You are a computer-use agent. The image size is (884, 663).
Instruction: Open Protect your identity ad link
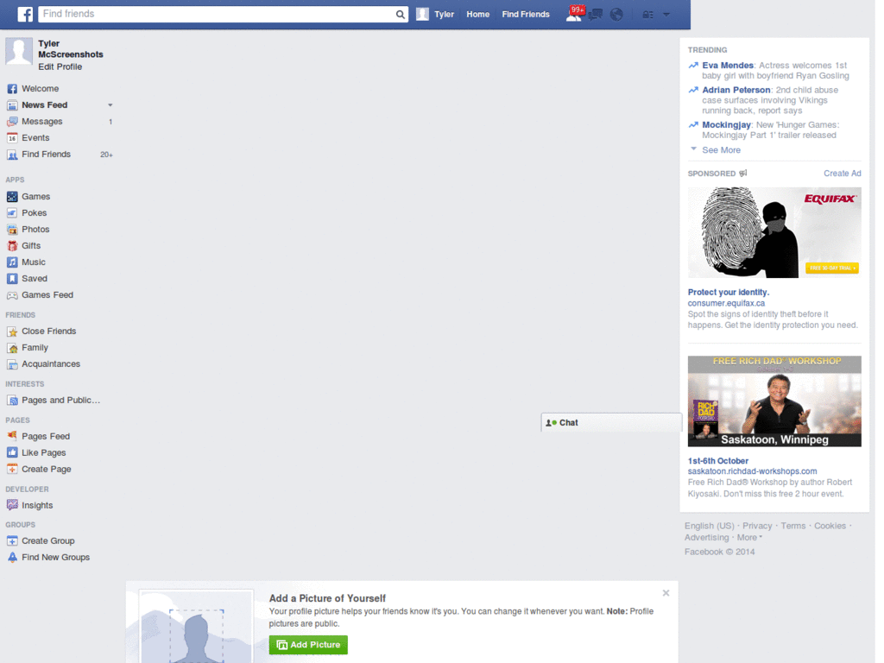[x=729, y=292]
